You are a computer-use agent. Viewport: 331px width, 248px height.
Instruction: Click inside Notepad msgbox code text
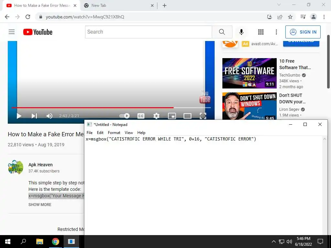point(171,139)
